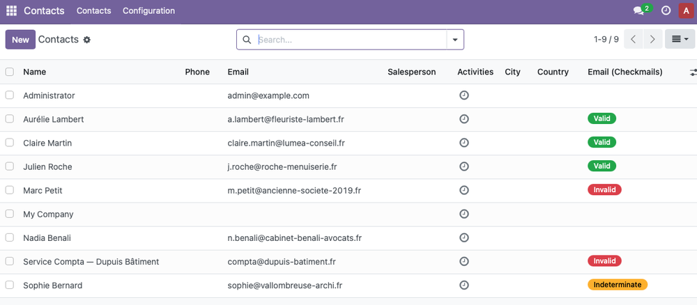Click email m.petit@ancienne-societe-2019.fr

(x=294, y=191)
